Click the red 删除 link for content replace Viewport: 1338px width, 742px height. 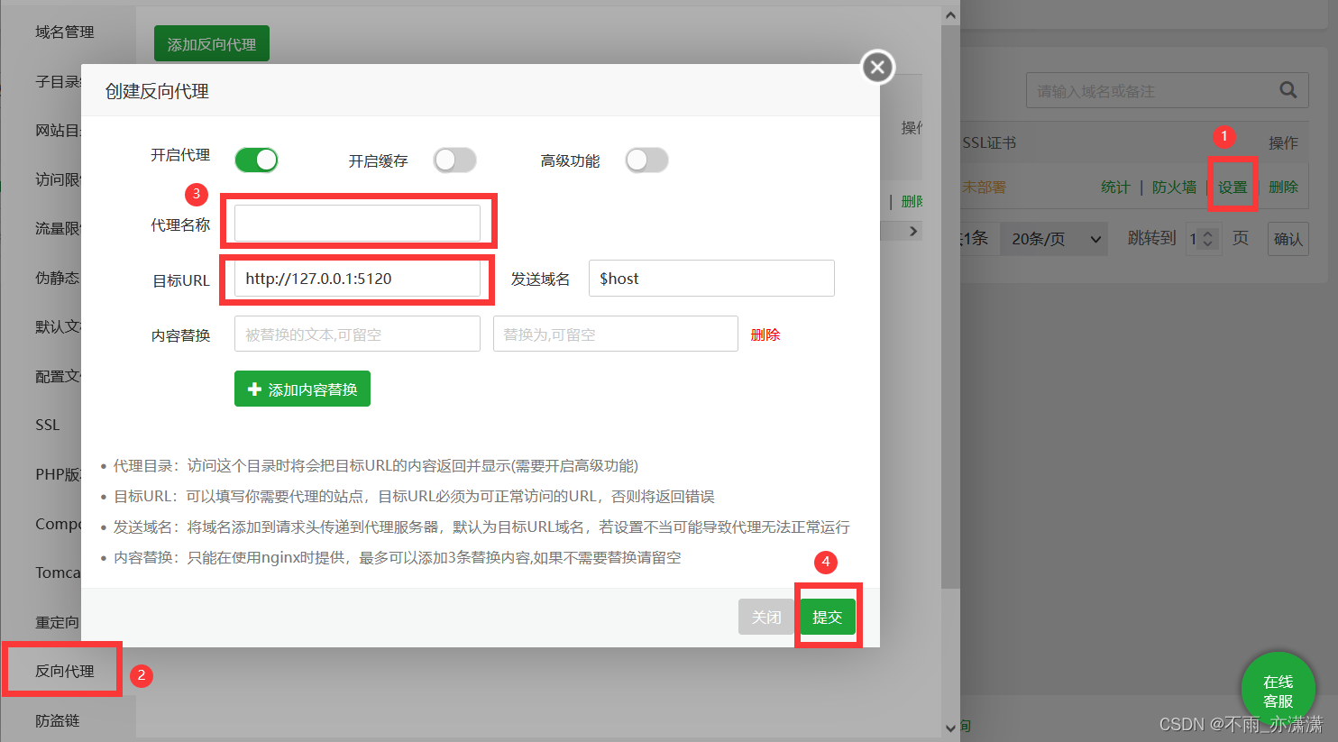tap(765, 334)
